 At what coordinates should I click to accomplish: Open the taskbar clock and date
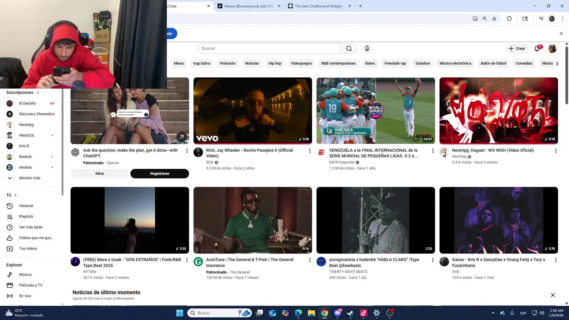coord(557,313)
